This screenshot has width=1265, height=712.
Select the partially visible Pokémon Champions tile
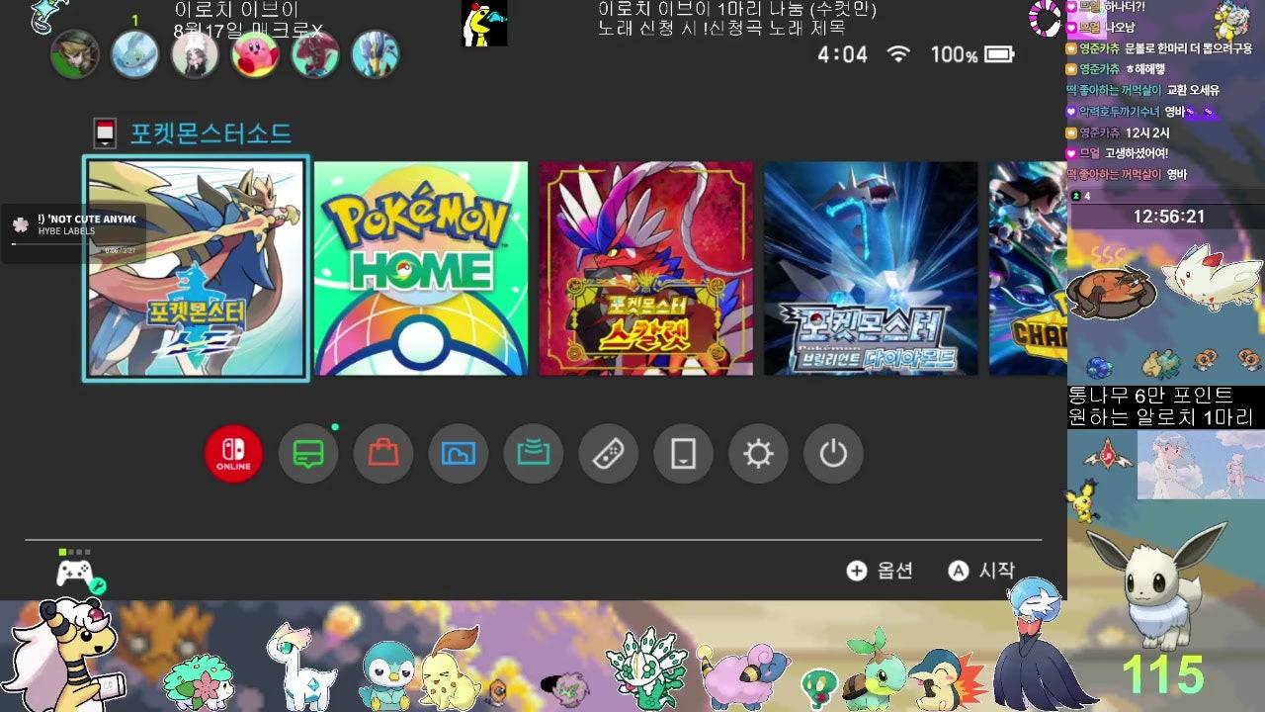point(1028,268)
